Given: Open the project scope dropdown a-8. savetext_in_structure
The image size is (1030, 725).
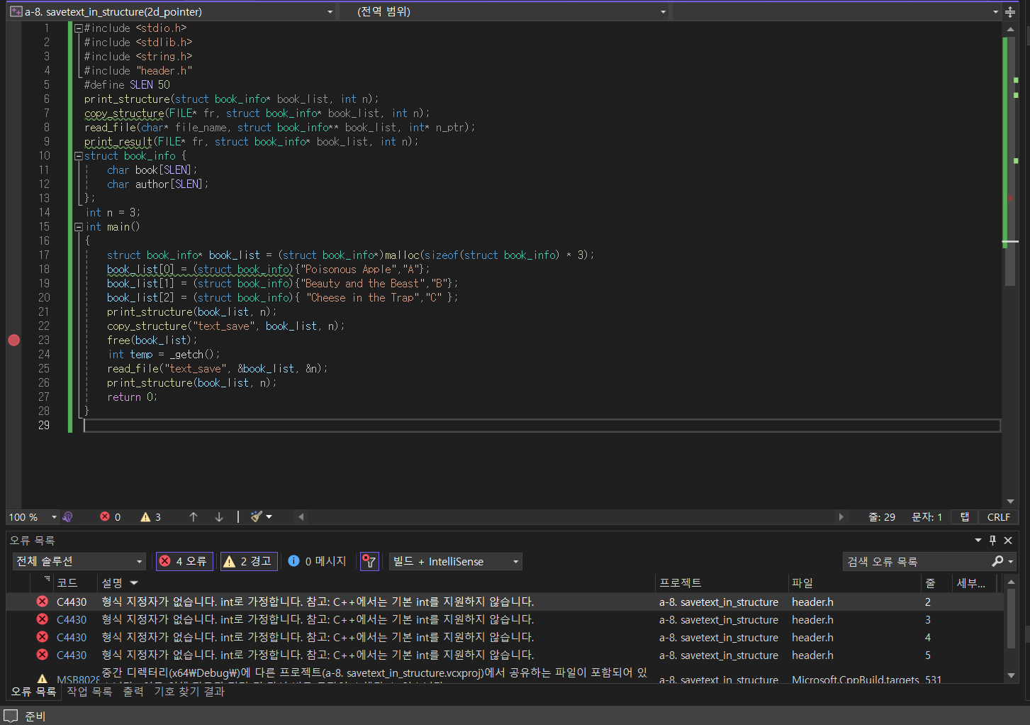Looking at the screenshot, I should (172, 12).
